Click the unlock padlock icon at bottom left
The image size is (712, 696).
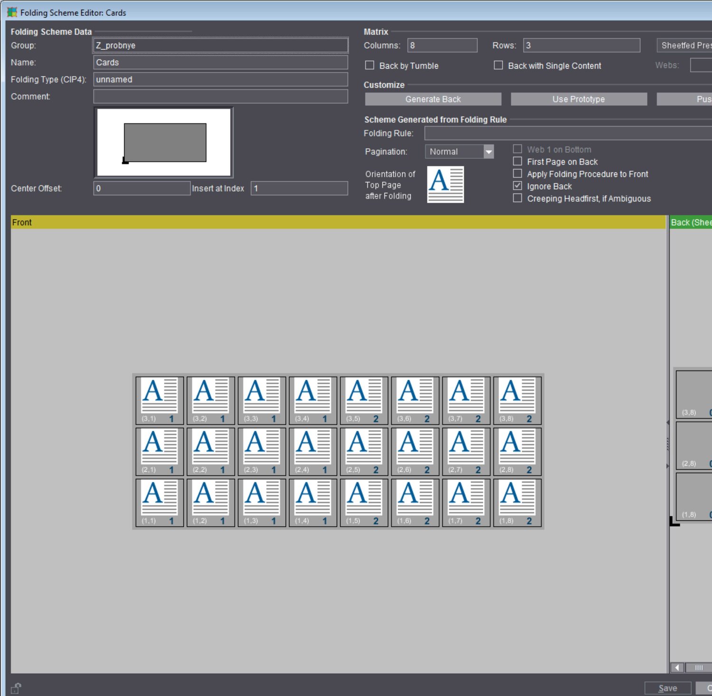16,688
